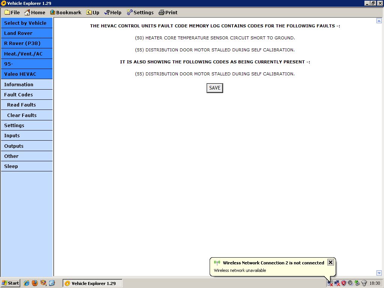Click 'currently present' codes heading
Viewport: 384px width, 288px height.
point(215,62)
